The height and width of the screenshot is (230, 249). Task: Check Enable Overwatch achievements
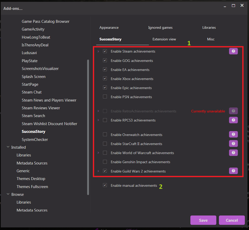[x=105, y=134]
